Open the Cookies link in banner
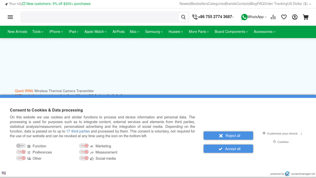 pos(283,142)
